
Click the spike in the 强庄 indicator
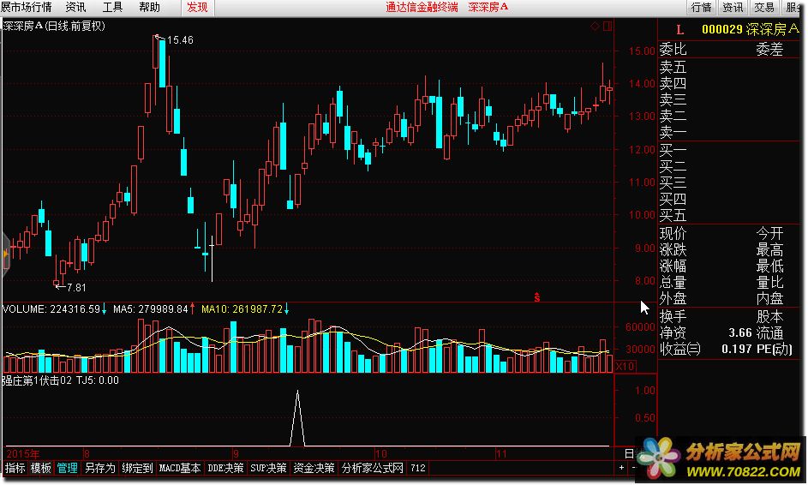(297, 417)
